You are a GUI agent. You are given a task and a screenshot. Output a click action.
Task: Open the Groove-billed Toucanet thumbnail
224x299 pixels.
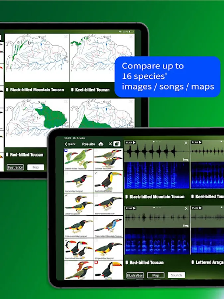78,159
